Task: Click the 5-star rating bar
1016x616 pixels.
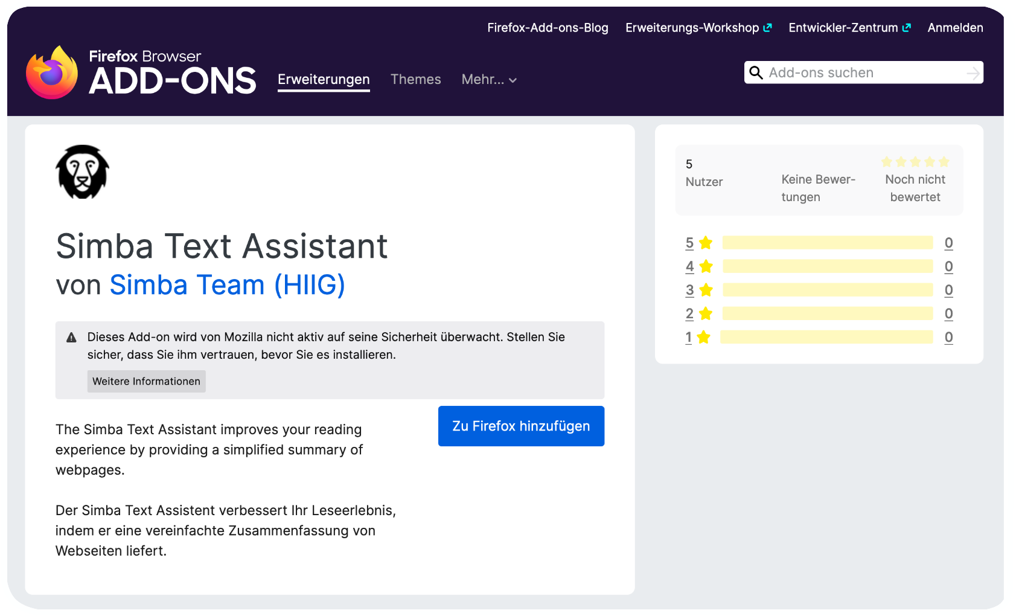Action: tap(828, 243)
